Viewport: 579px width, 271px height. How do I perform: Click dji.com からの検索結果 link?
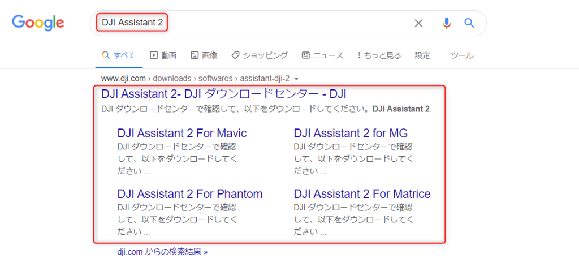pos(162,252)
